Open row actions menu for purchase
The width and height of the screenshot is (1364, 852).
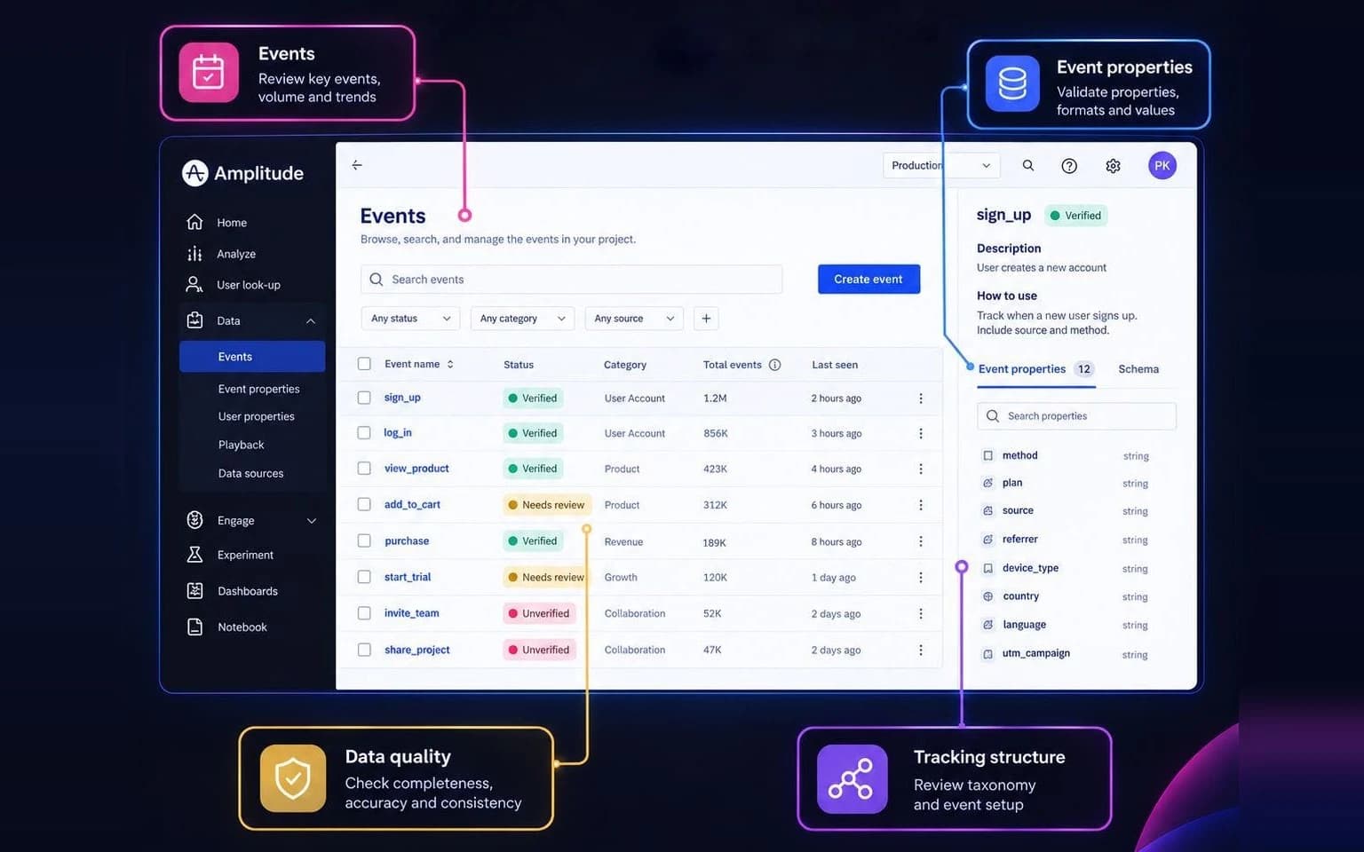pos(921,541)
